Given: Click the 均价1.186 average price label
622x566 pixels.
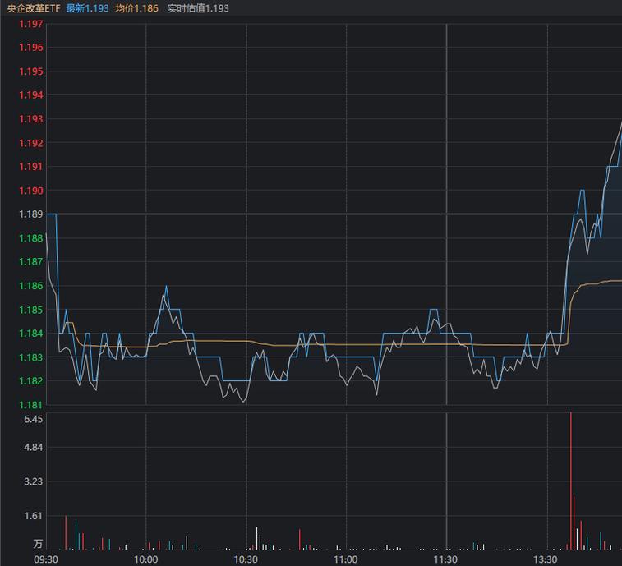Looking at the screenshot, I should (x=136, y=8).
